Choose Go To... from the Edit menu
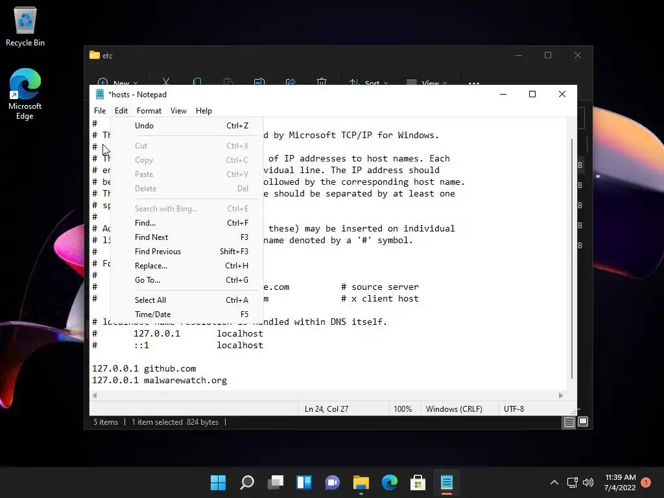Viewport: 664px width, 498px height. [187, 280]
